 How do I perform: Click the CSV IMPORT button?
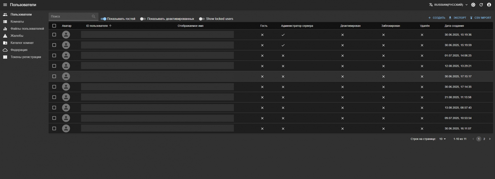point(480,18)
